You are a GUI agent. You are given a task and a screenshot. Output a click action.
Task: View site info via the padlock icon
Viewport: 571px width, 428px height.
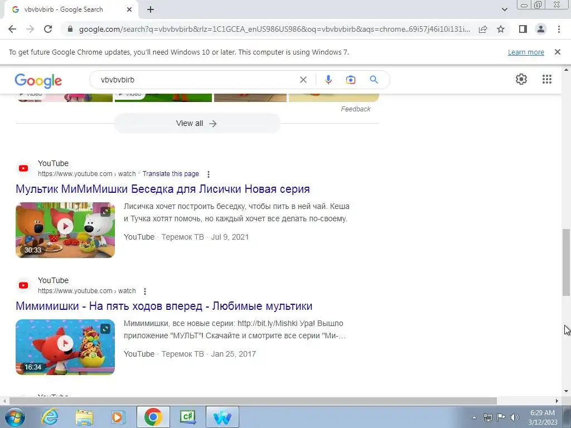(70, 29)
